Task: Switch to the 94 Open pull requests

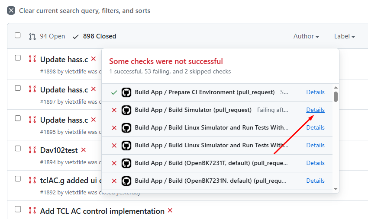Action: click(47, 36)
